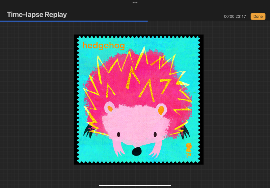Tap the hedgehog's left orange ear

110,109
